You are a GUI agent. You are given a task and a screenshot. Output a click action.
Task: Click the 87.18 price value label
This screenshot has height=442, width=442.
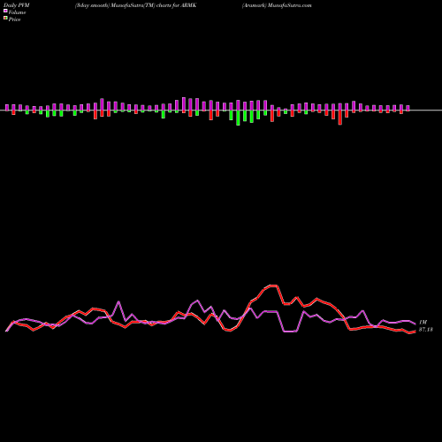coord(426,330)
